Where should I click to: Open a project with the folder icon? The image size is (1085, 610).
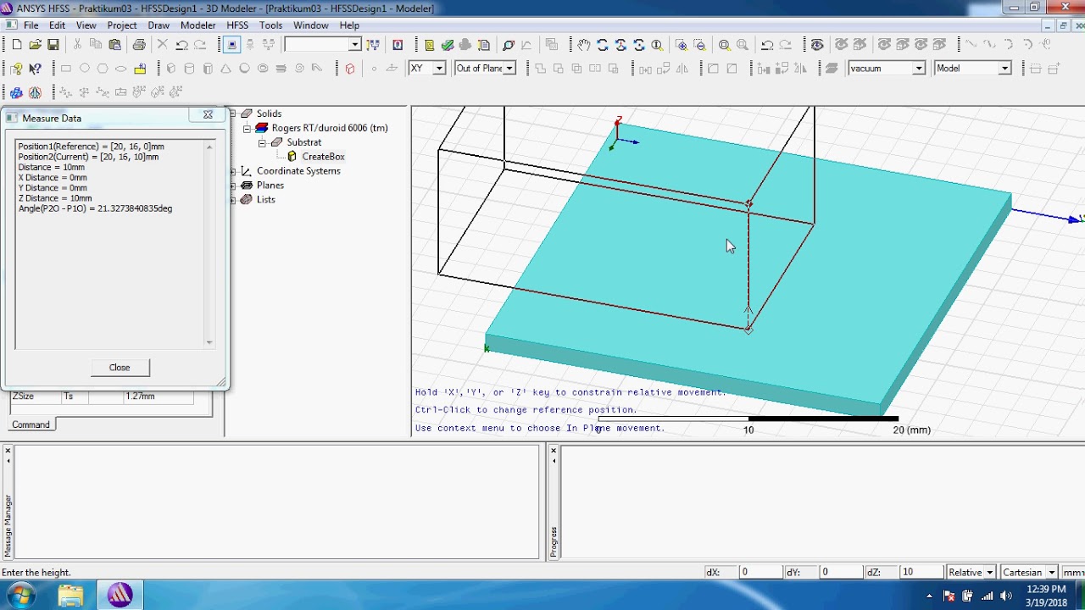click(x=35, y=45)
